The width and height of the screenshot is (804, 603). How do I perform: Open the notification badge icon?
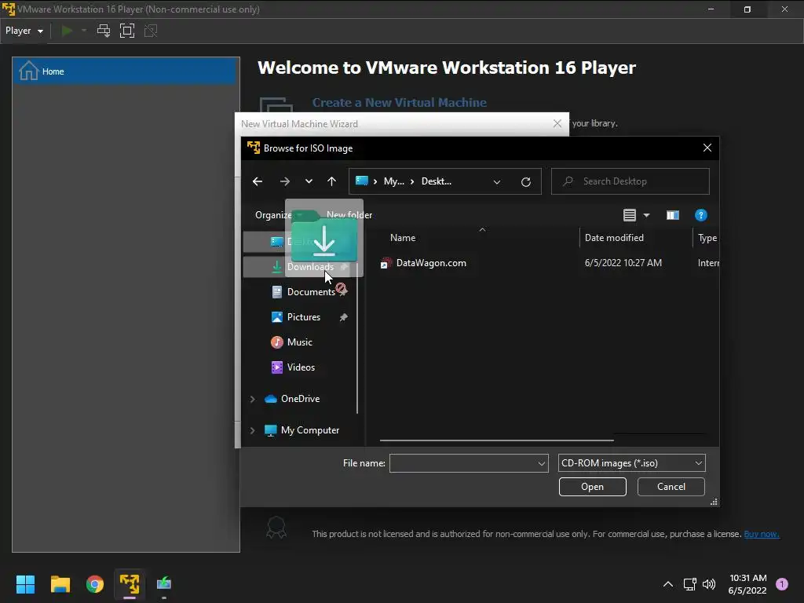click(782, 584)
